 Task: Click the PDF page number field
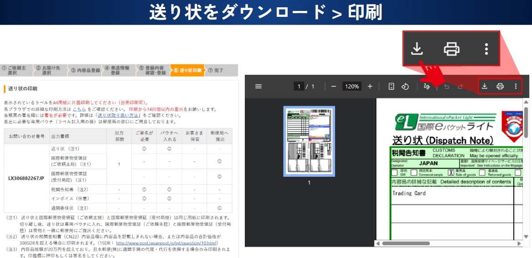click(299, 86)
